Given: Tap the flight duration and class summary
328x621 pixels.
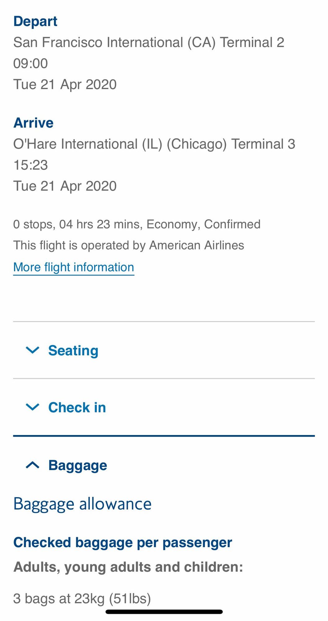Looking at the screenshot, I should (137, 224).
